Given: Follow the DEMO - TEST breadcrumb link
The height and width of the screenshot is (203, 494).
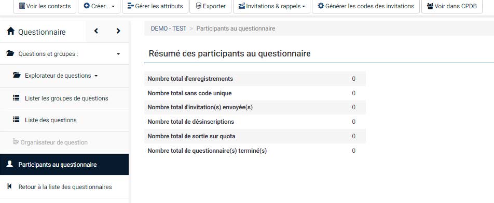Looking at the screenshot, I should 169,28.
